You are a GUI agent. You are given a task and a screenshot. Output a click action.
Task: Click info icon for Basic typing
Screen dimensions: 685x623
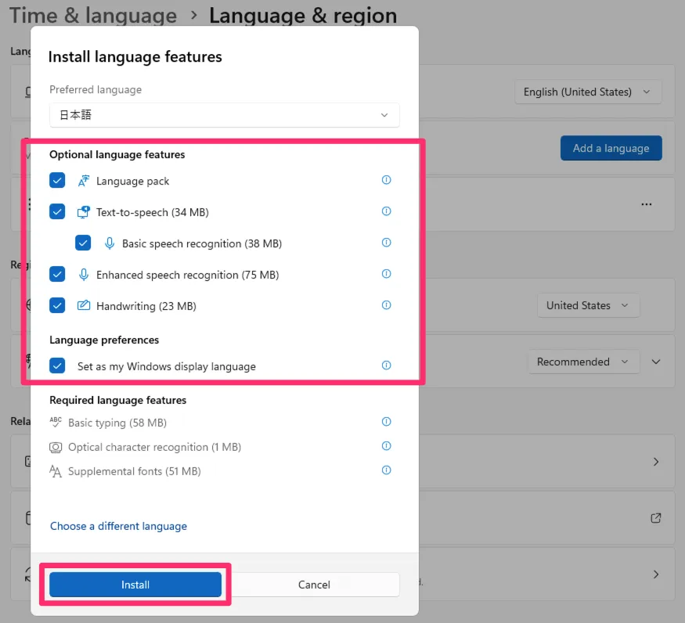(386, 422)
